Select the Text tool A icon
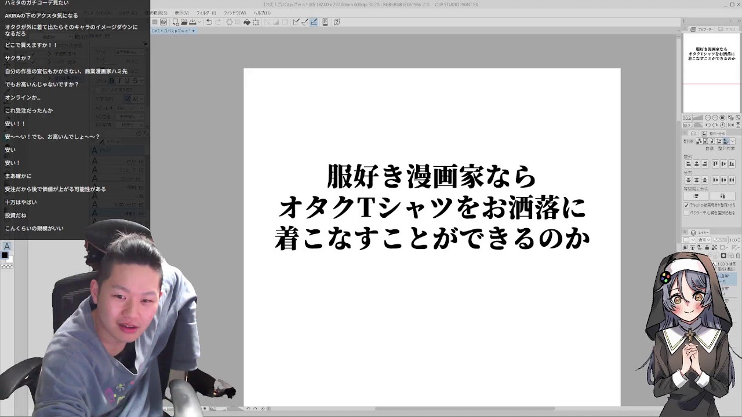The height and width of the screenshot is (417, 742). coord(7,247)
